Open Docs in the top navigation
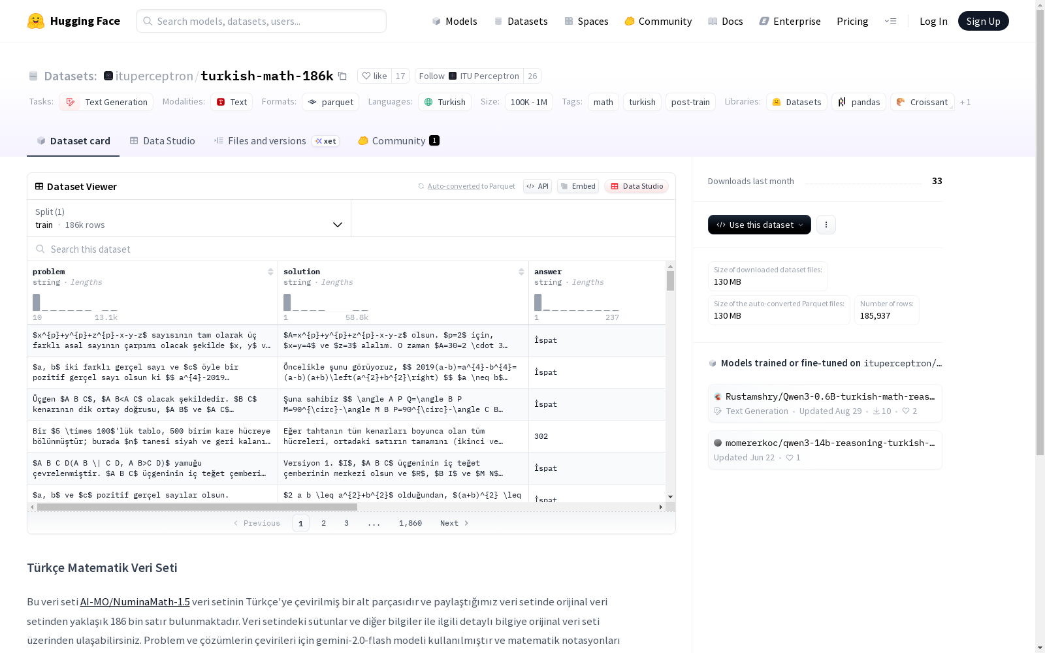Image resolution: width=1045 pixels, height=653 pixels. (725, 21)
